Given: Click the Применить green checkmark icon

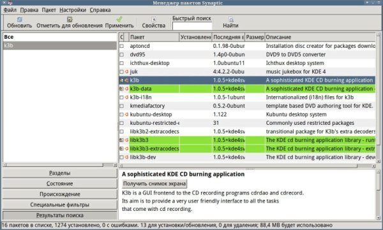Looking at the screenshot, I should [119, 19].
